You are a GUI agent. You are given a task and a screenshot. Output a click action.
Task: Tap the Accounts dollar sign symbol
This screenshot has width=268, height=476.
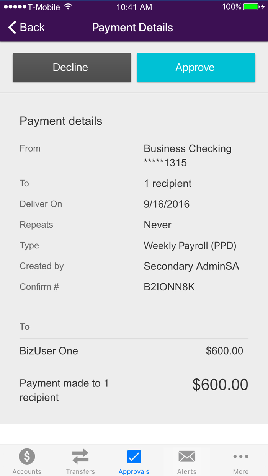[x=27, y=456]
